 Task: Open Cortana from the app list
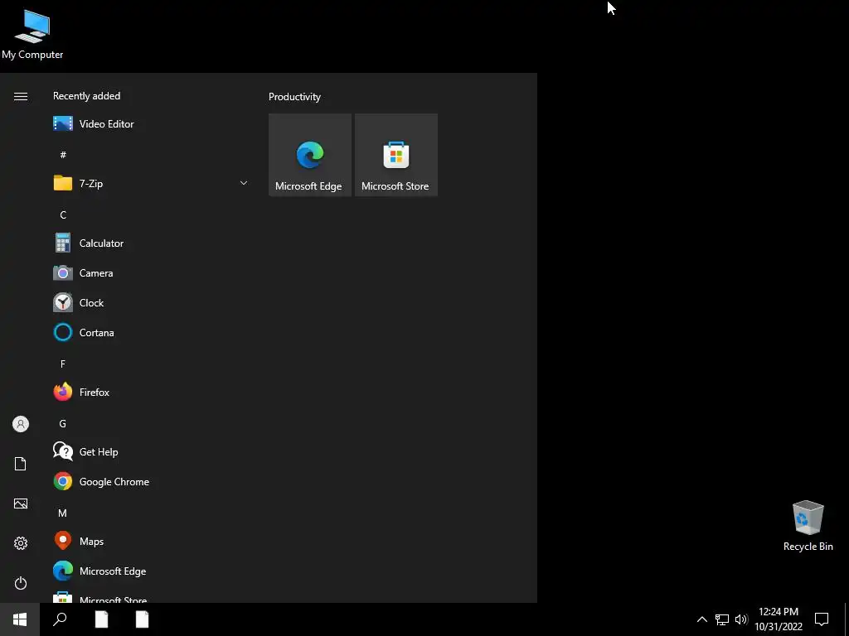point(152,333)
